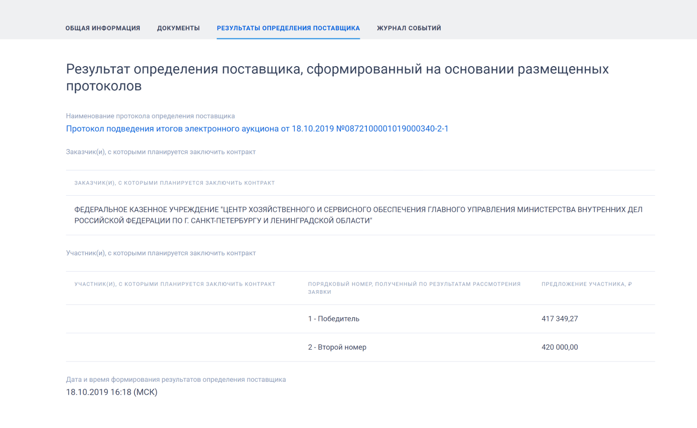Click the "1 - Победитель" table row
The height and width of the screenshot is (428, 697).
pyautogui.click(x=334, y=318)
